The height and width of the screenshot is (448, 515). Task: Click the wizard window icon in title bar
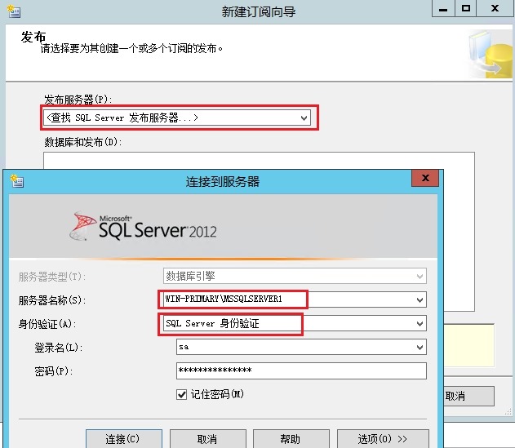pyautogui.click(x=15, y=9)
